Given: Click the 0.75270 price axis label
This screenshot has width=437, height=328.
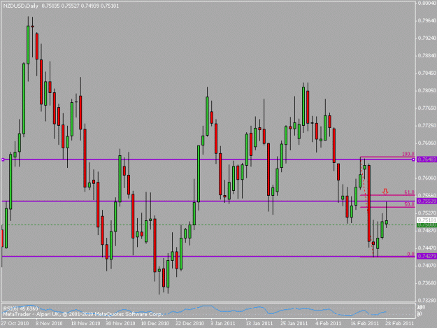Looking at the screenshot, I should [x=427, y=213].
